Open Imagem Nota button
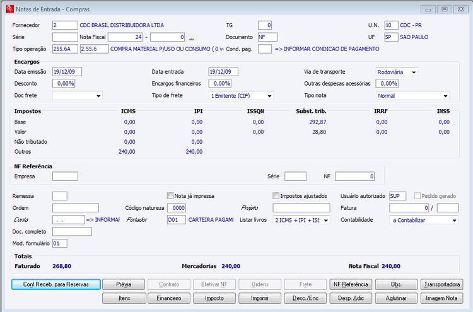This screenshot has height=312, width=473. point(442,298)
